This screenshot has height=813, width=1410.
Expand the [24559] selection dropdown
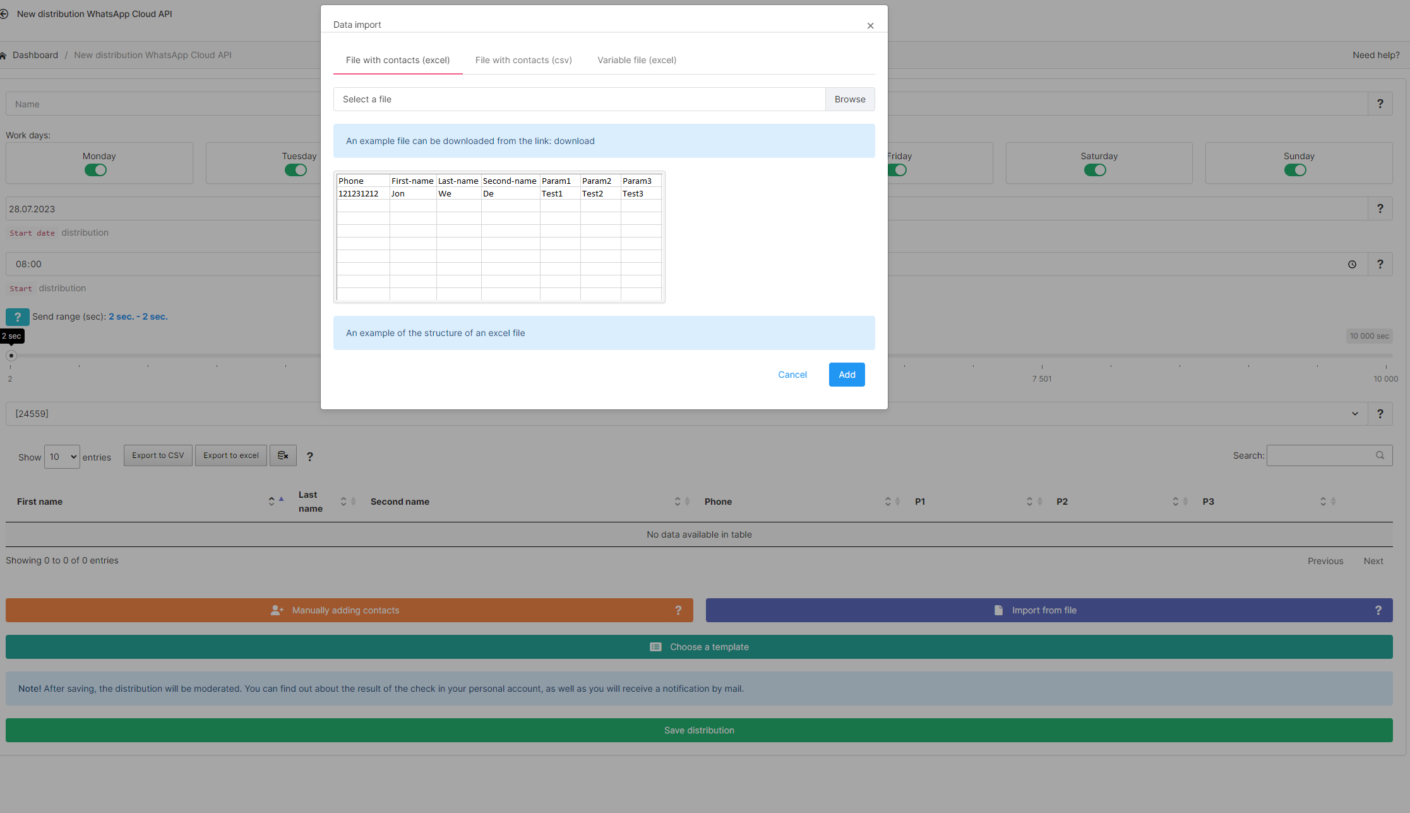click(1354, 414)
